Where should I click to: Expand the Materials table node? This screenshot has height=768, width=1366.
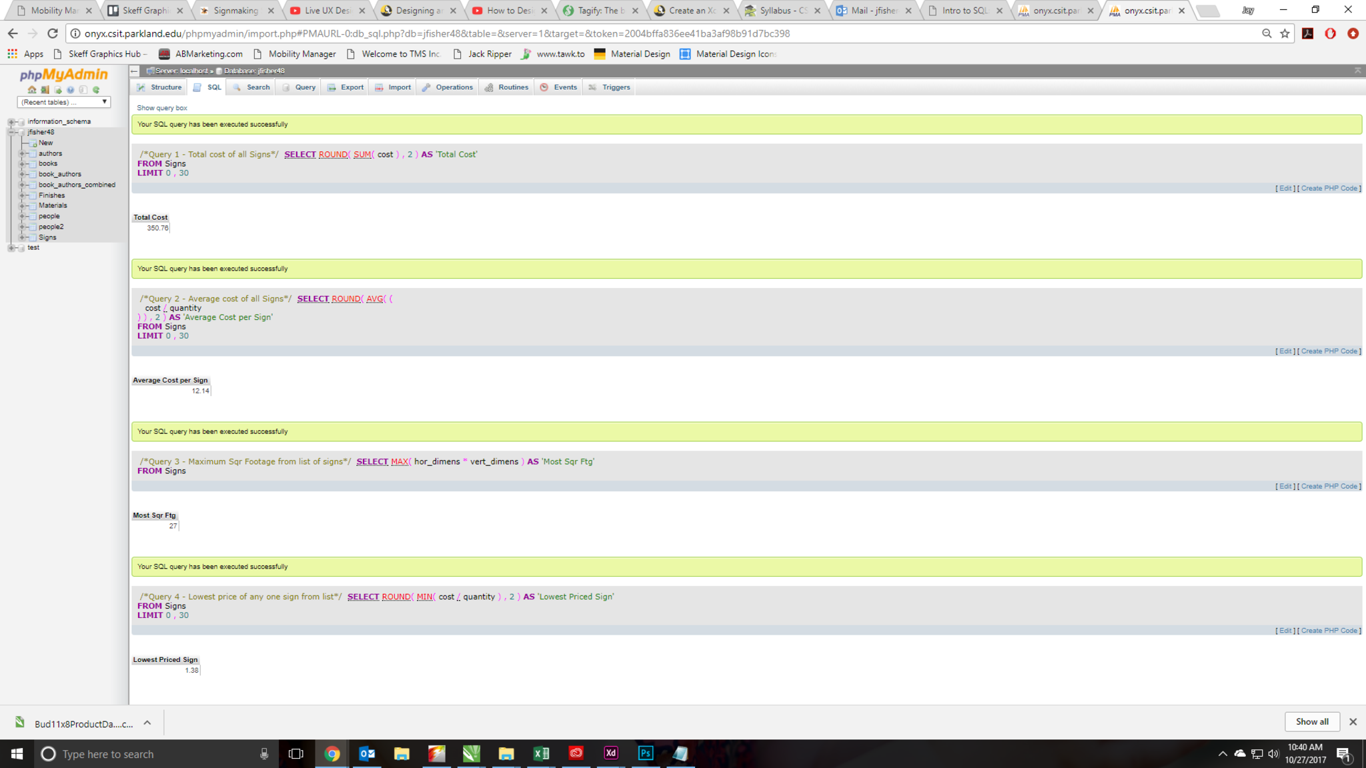coord(22,205)
